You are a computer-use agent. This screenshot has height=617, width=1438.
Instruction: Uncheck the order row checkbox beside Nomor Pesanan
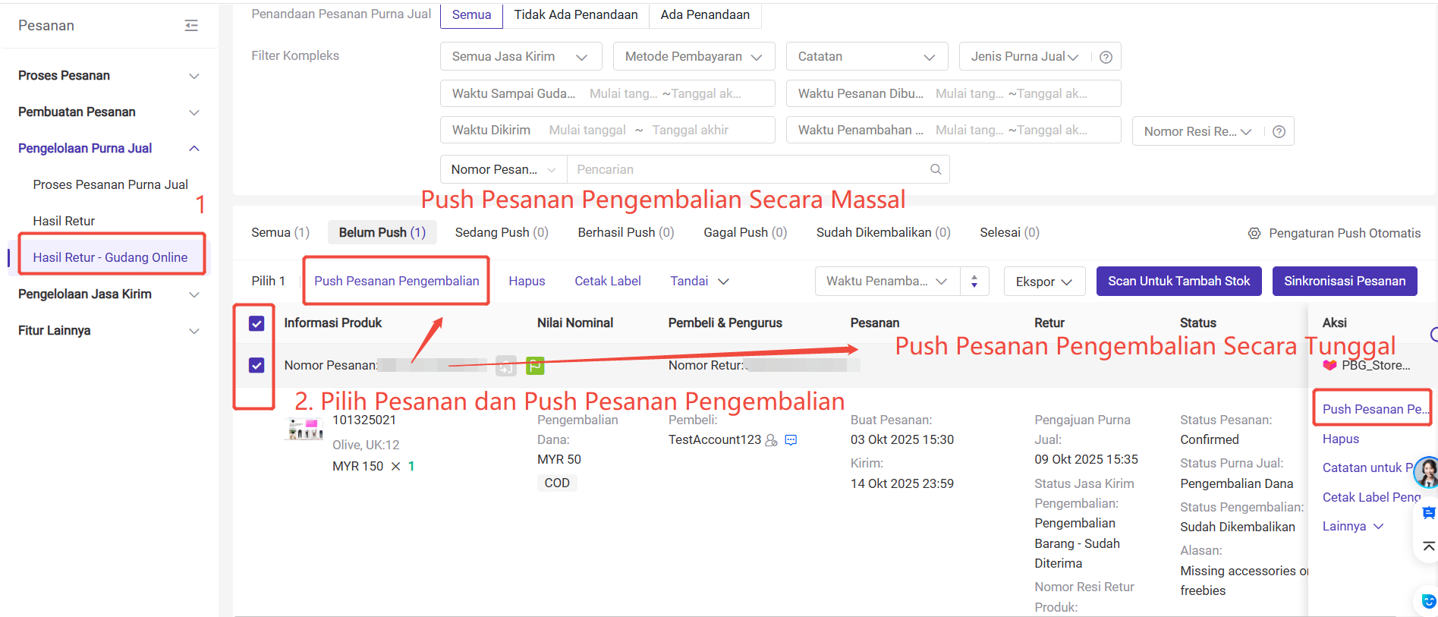[x=256, y=365]
